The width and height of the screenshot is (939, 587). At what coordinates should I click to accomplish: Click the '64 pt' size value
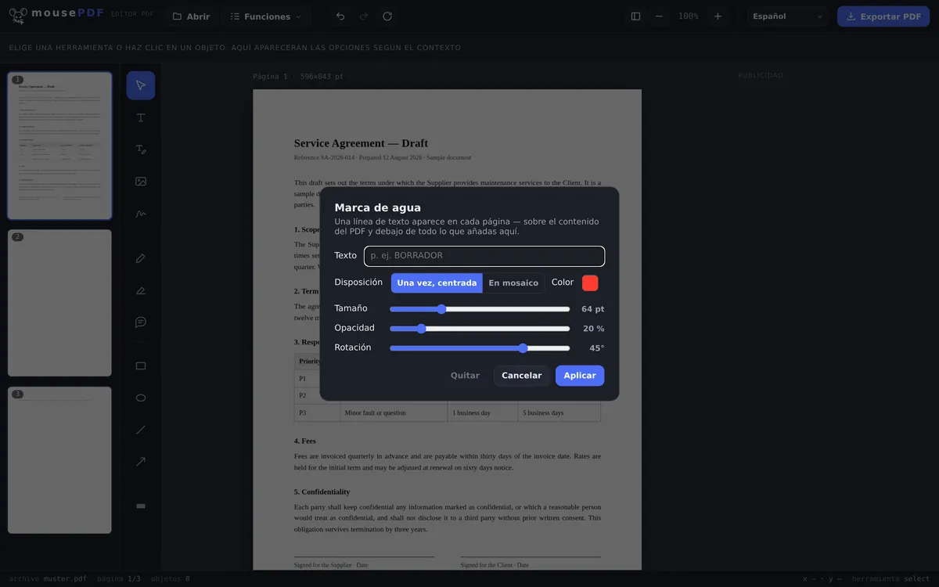[593, 309]
